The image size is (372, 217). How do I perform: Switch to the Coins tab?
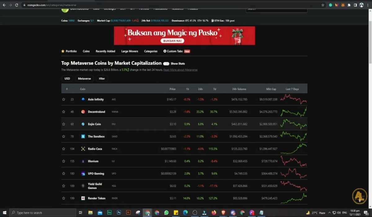pos(86,51)
